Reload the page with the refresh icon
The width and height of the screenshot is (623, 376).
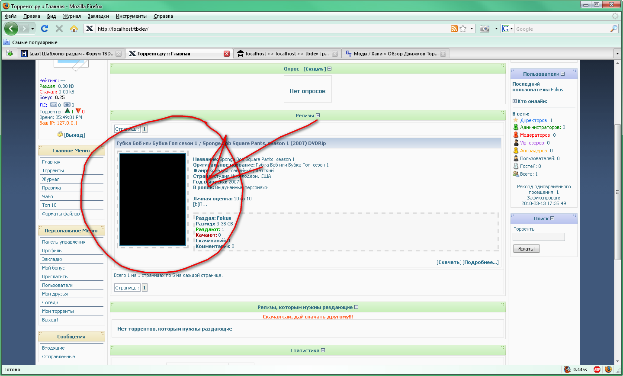pos(44,29)
